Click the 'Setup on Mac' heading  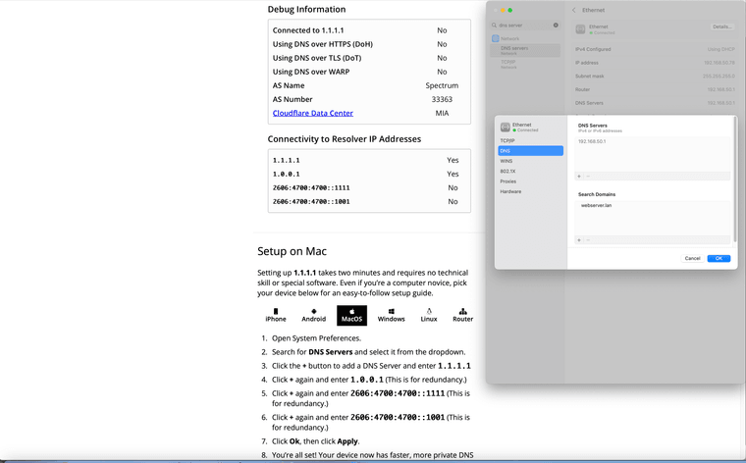point(292,251)
